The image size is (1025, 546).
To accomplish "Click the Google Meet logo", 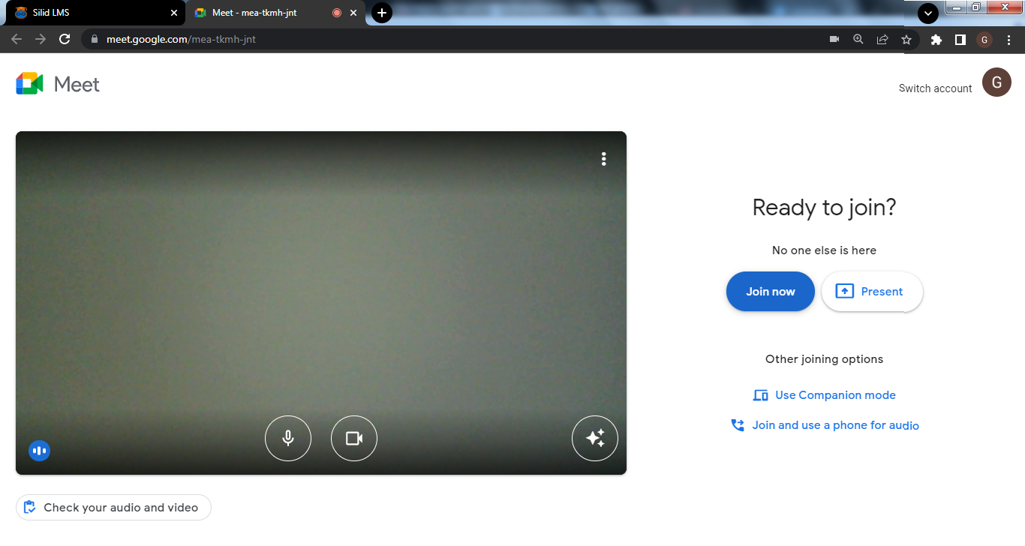I will click(x=58, y=84).
